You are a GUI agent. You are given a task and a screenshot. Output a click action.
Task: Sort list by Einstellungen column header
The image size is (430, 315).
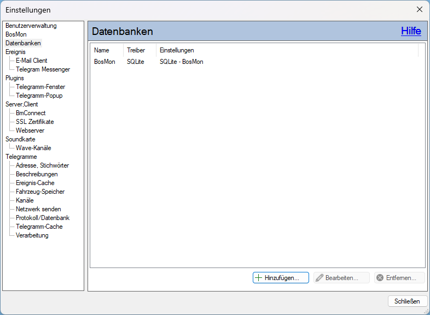click(x=287, y=50)
